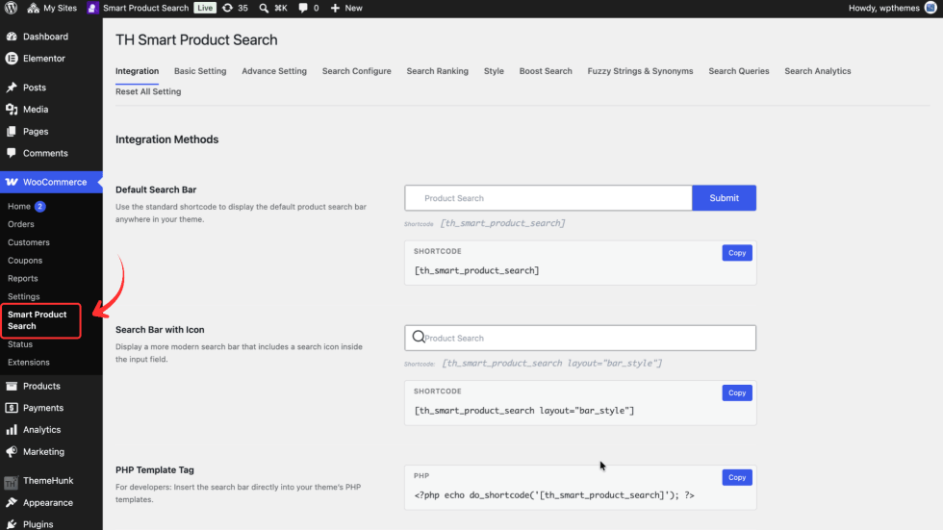Viewport: 943px width, 530px height.
Task: Click Howdy, wpthemes account text
Action: (x=884, y=8)
